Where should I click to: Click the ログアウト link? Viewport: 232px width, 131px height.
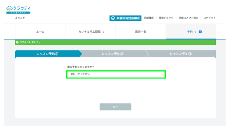[x=210, y=18]
